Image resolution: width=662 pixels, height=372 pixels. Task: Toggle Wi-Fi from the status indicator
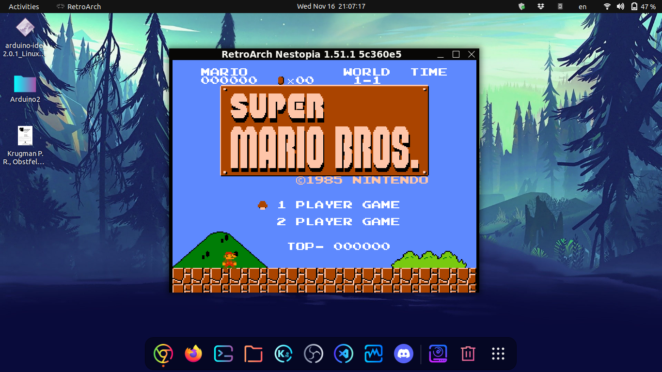pos(606,6)
